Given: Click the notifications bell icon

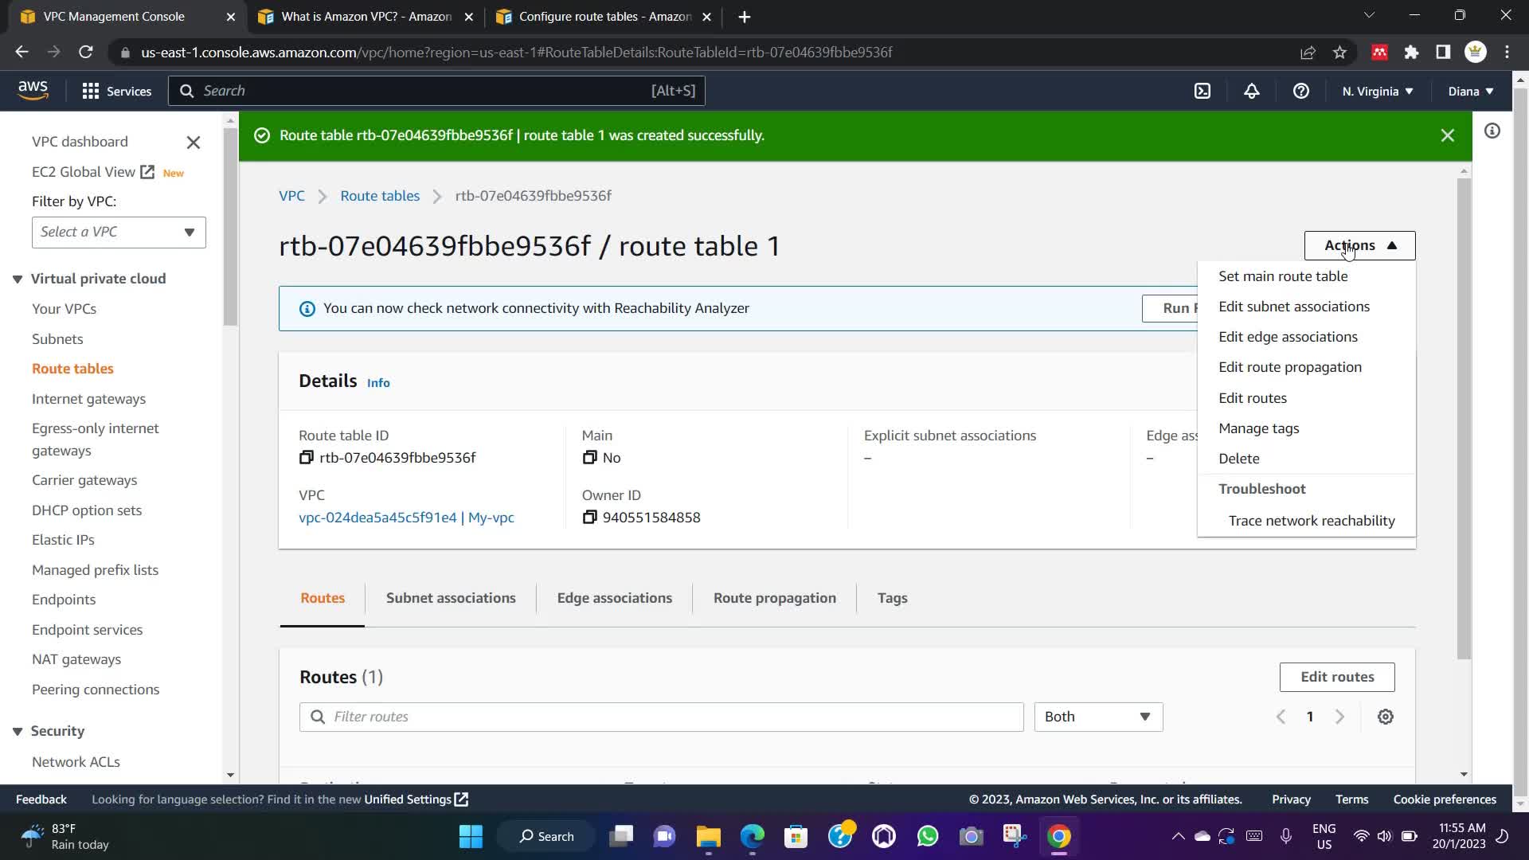Looking at the screenshot, I should pos(1252,91).
